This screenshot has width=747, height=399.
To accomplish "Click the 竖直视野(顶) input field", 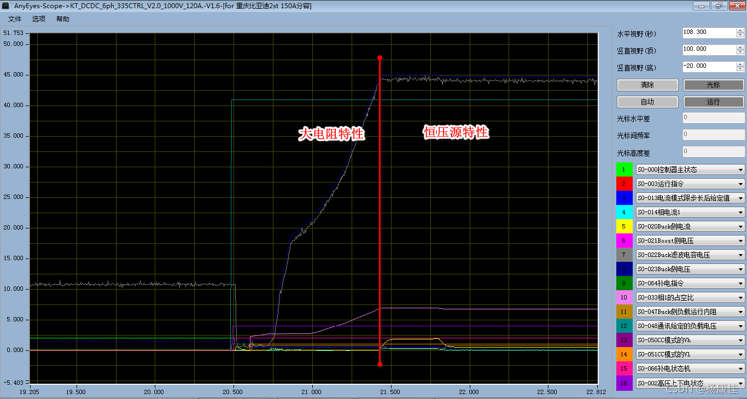I will pos(709,50).
